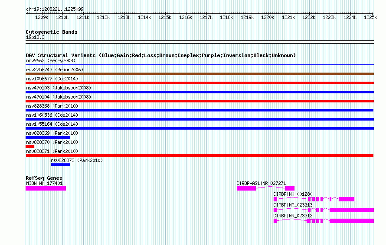Select the CIRBP NR_023313 large terminal exon
This screenshot has height=245, width=386.
point(352,210)
